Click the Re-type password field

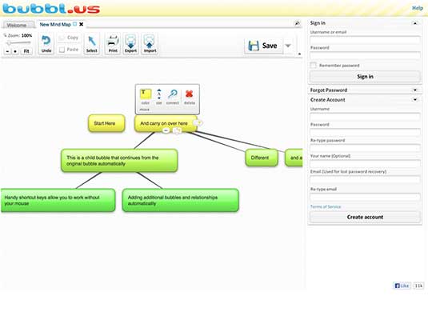[365, 148]
